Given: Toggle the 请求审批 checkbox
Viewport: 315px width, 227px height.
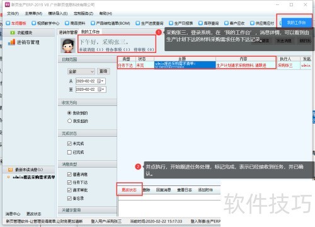Looking at the screenshot, I should (69, 190).
